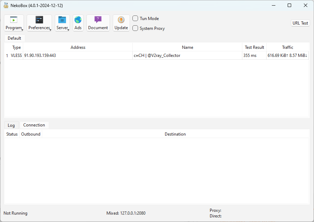Click the Status column header
This screenshot has height=222, width=314.
click(x=12, y=134)
